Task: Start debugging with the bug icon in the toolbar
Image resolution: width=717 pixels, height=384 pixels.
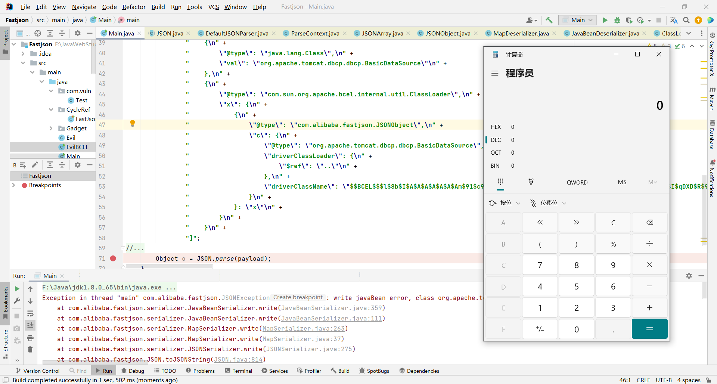Action: coord(617,20)
